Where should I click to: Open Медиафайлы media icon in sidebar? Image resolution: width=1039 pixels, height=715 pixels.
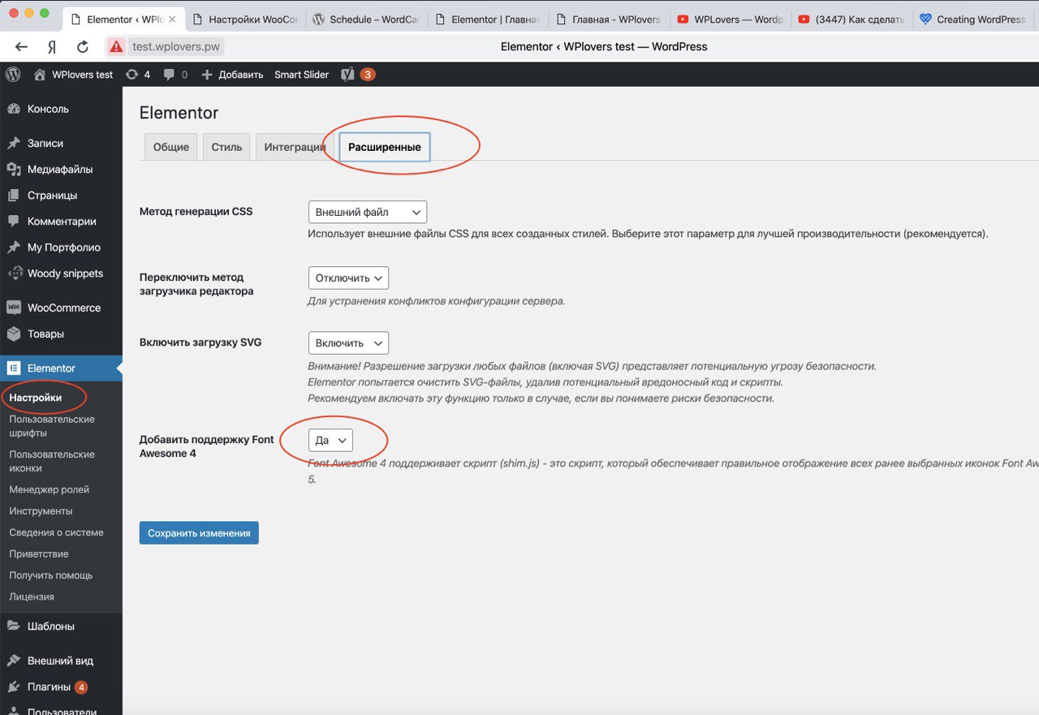(x=13, y=169)
